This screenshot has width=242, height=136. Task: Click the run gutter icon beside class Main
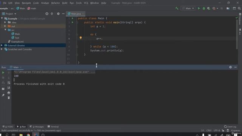click(x=73, y=19)
